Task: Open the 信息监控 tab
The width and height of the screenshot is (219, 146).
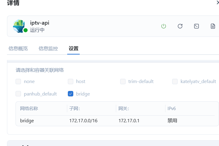Action: pos(48,48)
